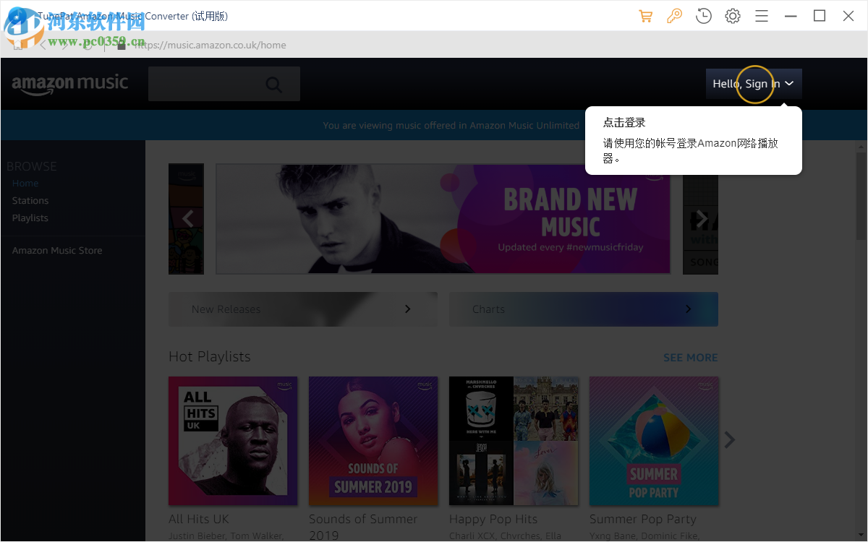Open the Playlists page from the sidebar
Image resolution: width=868 pixels, height=542 pixels.
click(30, 218)
